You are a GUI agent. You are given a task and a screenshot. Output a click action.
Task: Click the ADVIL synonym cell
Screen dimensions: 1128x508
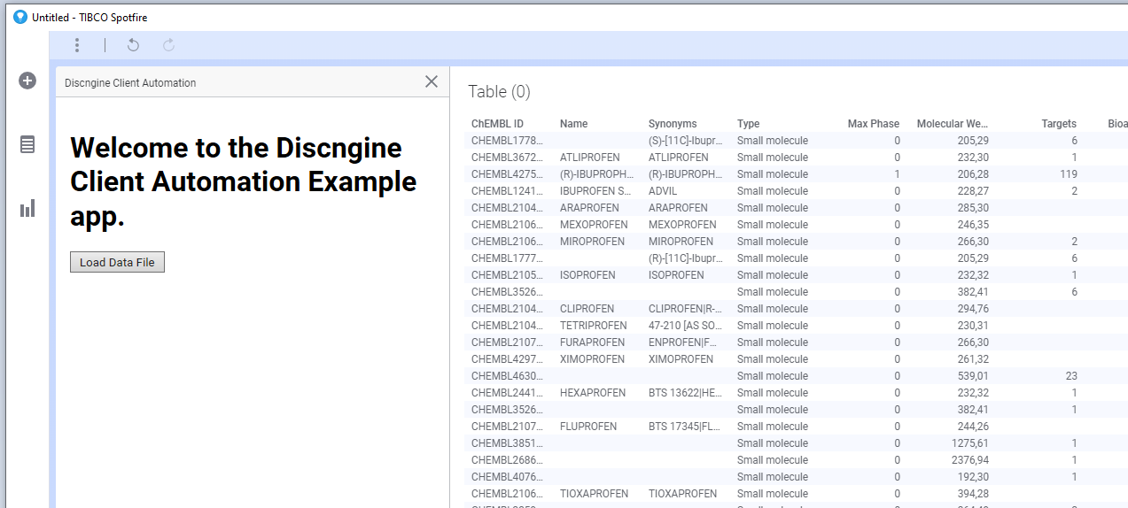663,191
